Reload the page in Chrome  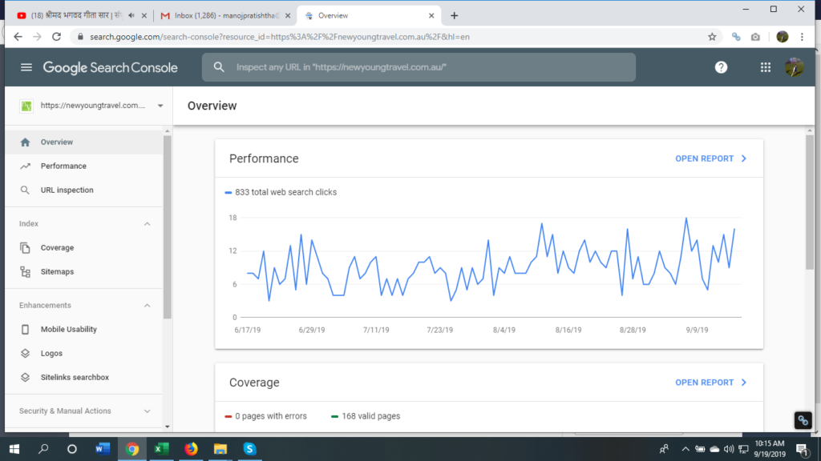click(x=57, y=37)
